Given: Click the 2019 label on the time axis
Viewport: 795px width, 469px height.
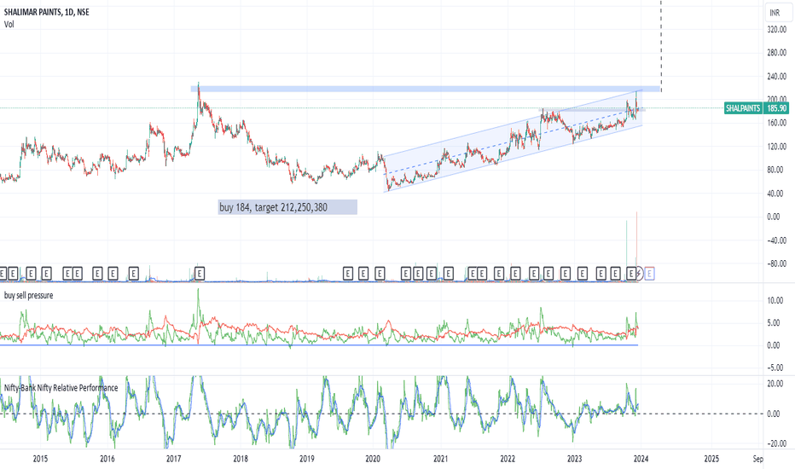Looking at the screenshot, I should pyautogui.click(x=307, y=459).
